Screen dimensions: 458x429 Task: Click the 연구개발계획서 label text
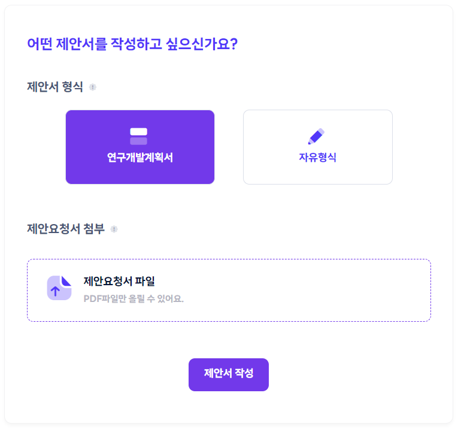[x=140, y=158]
